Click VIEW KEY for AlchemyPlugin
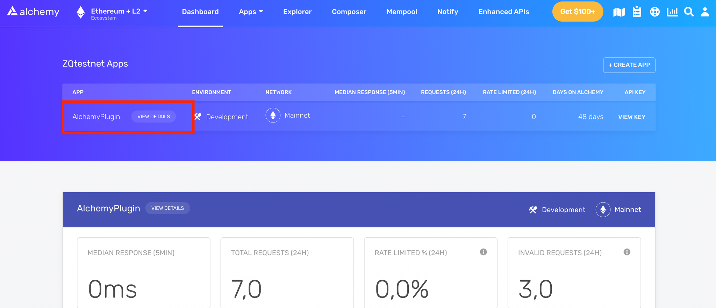716x308 pixels. pos(632,117)
